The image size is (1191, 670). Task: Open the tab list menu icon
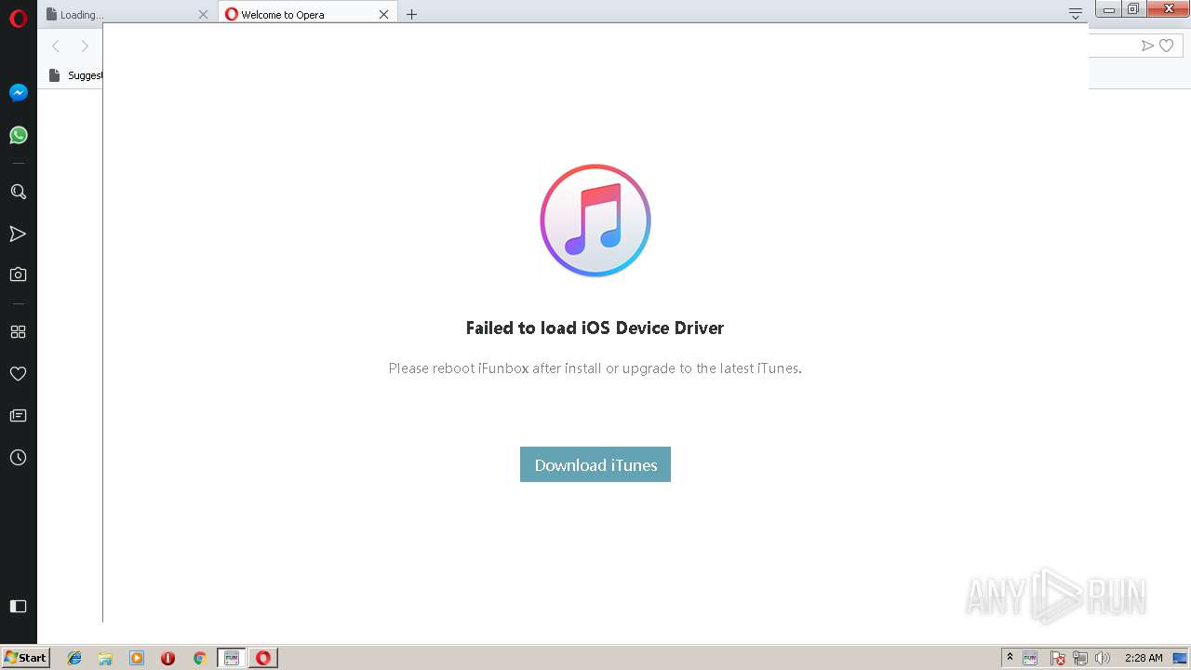click(1076, 14)
